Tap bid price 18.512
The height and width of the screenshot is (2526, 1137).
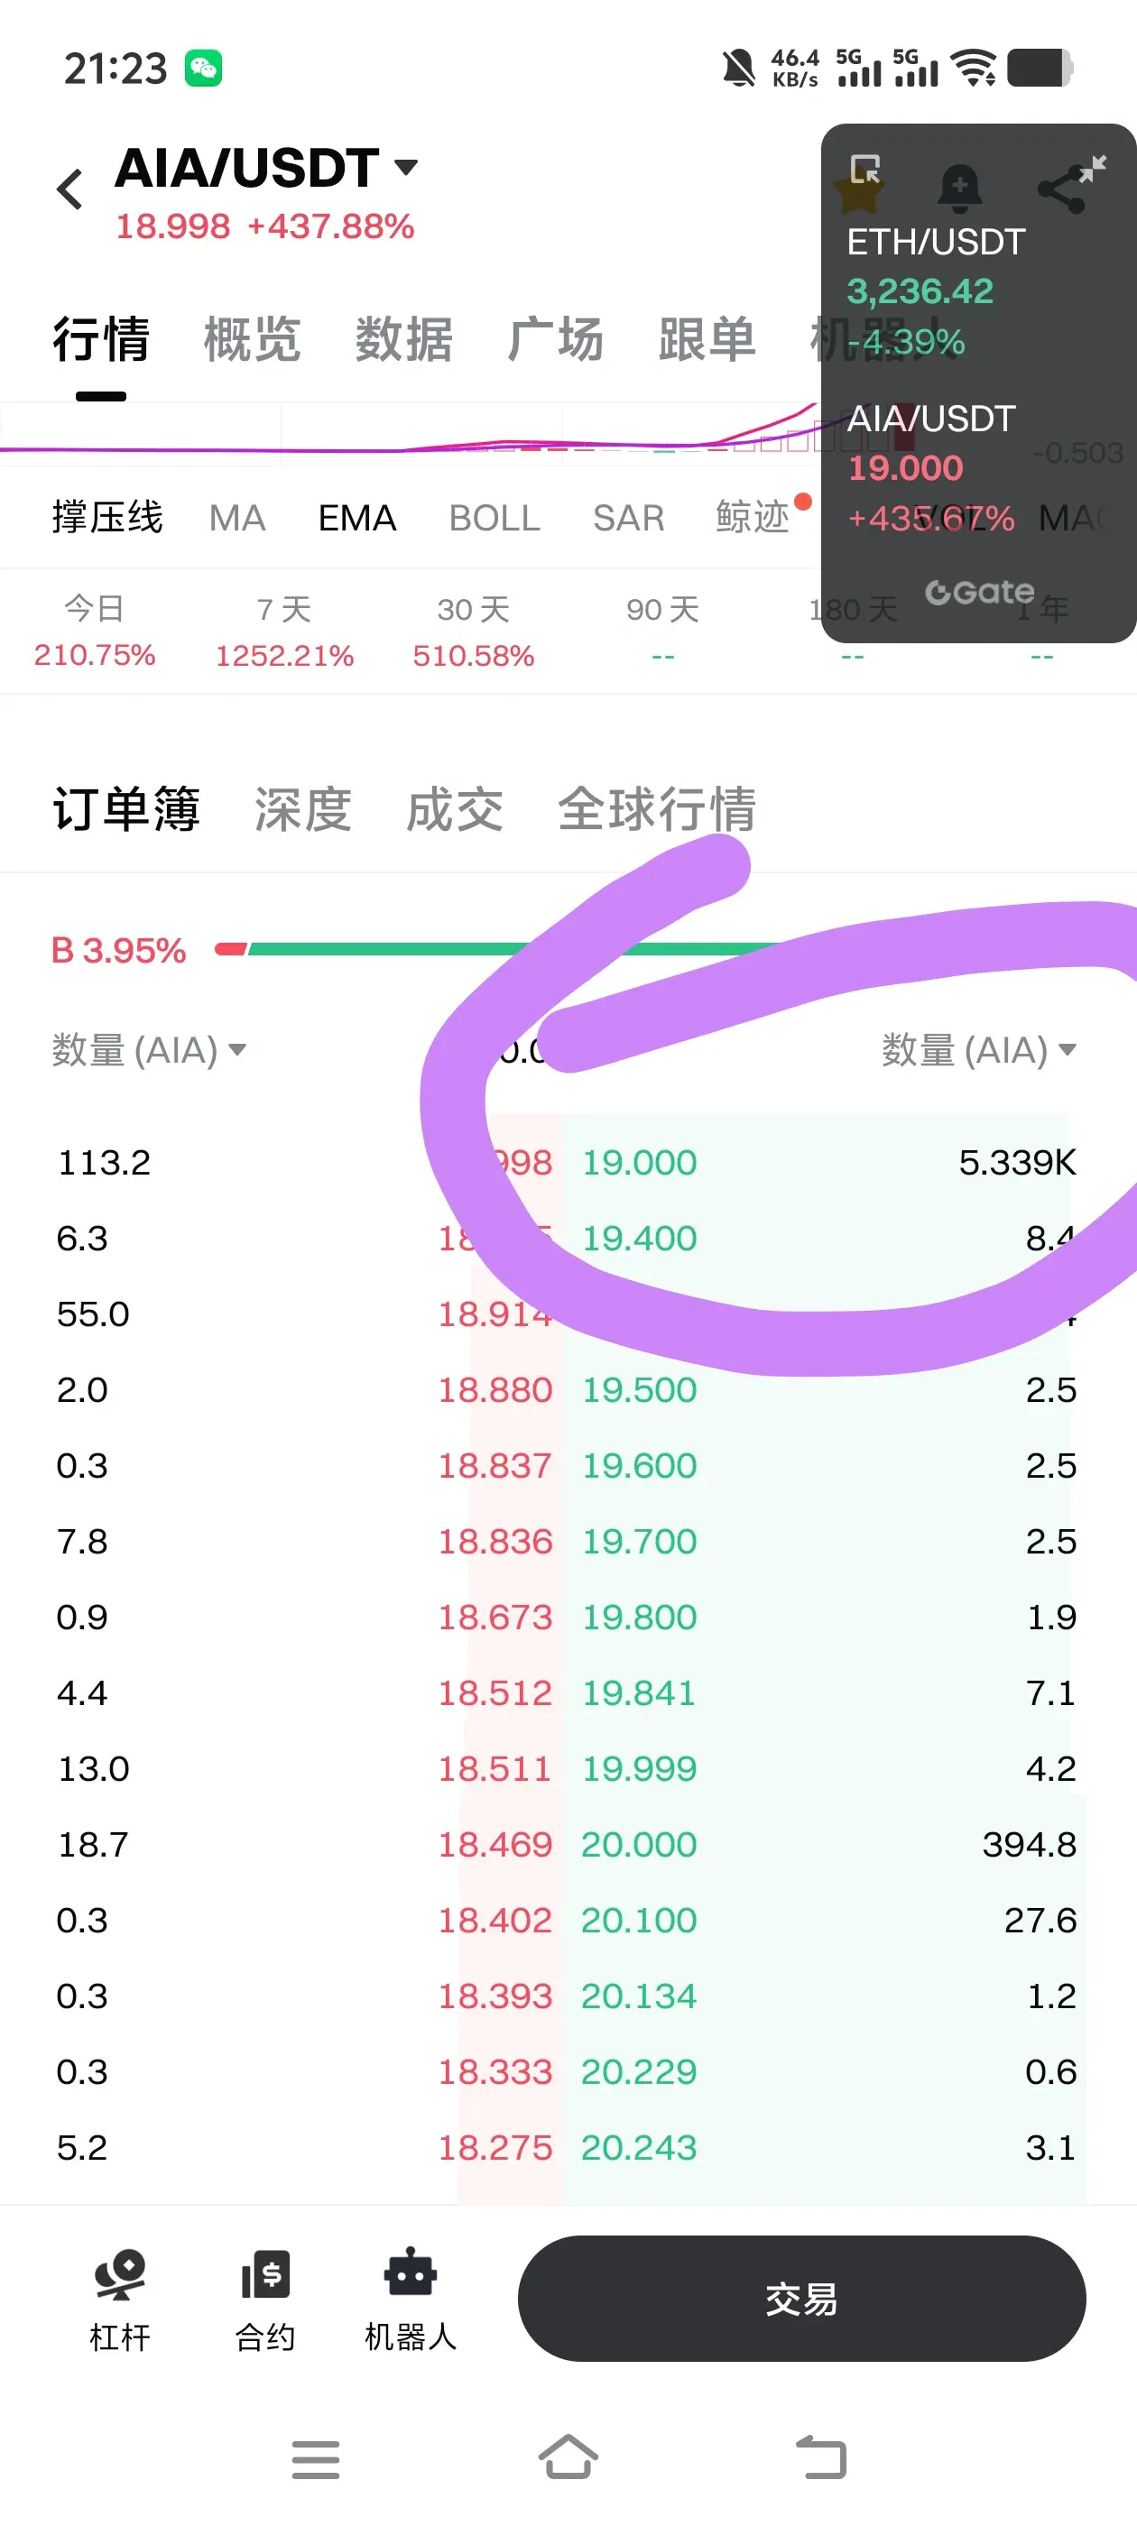coord(495,1692)
